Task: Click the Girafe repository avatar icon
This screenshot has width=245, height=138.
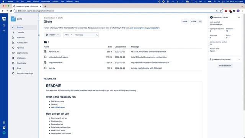Action: click(13, 19)
